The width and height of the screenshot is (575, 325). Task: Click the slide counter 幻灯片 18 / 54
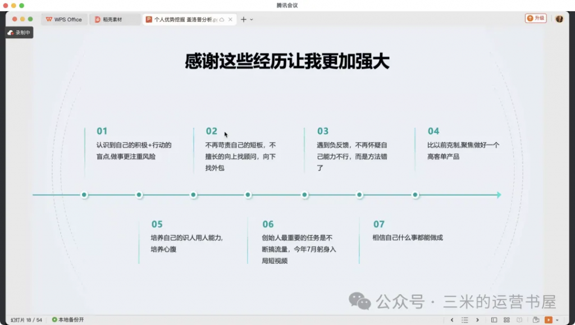[x=26, y=320]
